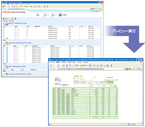Click the first document name link under IPSiO Pro100
Viewport: 145px width, 127px height.
point(17,28)
